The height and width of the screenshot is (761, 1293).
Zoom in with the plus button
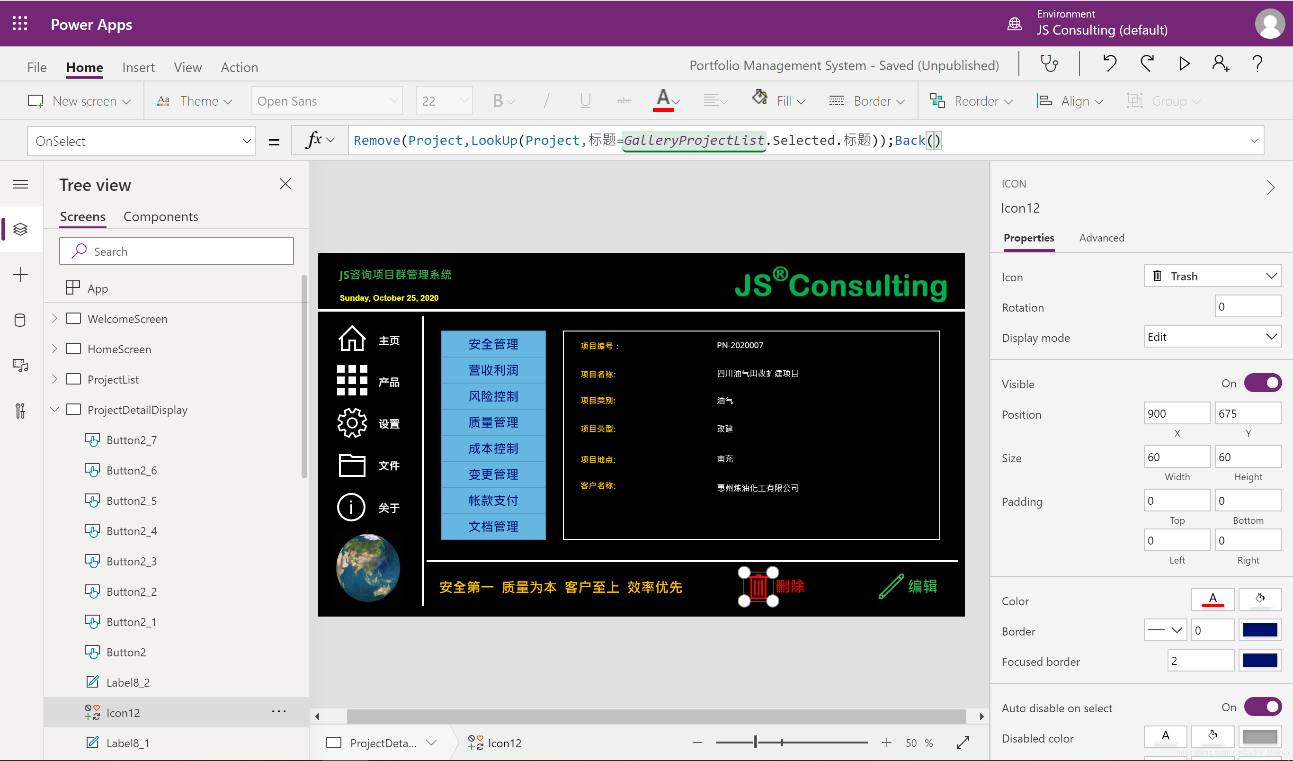(887, 743)
